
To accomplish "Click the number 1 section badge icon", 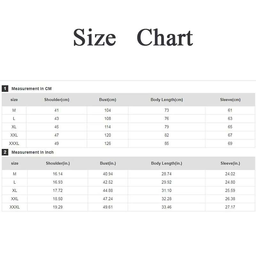I will (5, 89).
